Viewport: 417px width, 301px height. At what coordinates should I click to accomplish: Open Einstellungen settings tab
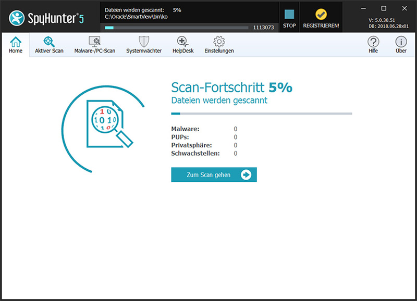pos(219,45)
